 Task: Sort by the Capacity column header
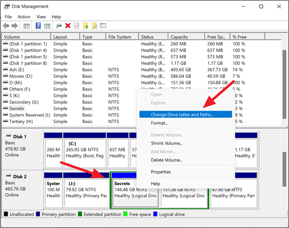coord(186,37)
